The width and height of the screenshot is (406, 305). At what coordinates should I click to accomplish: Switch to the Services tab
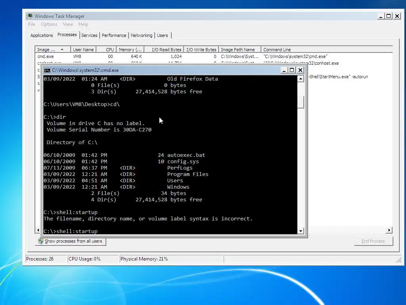click(89, 35)
